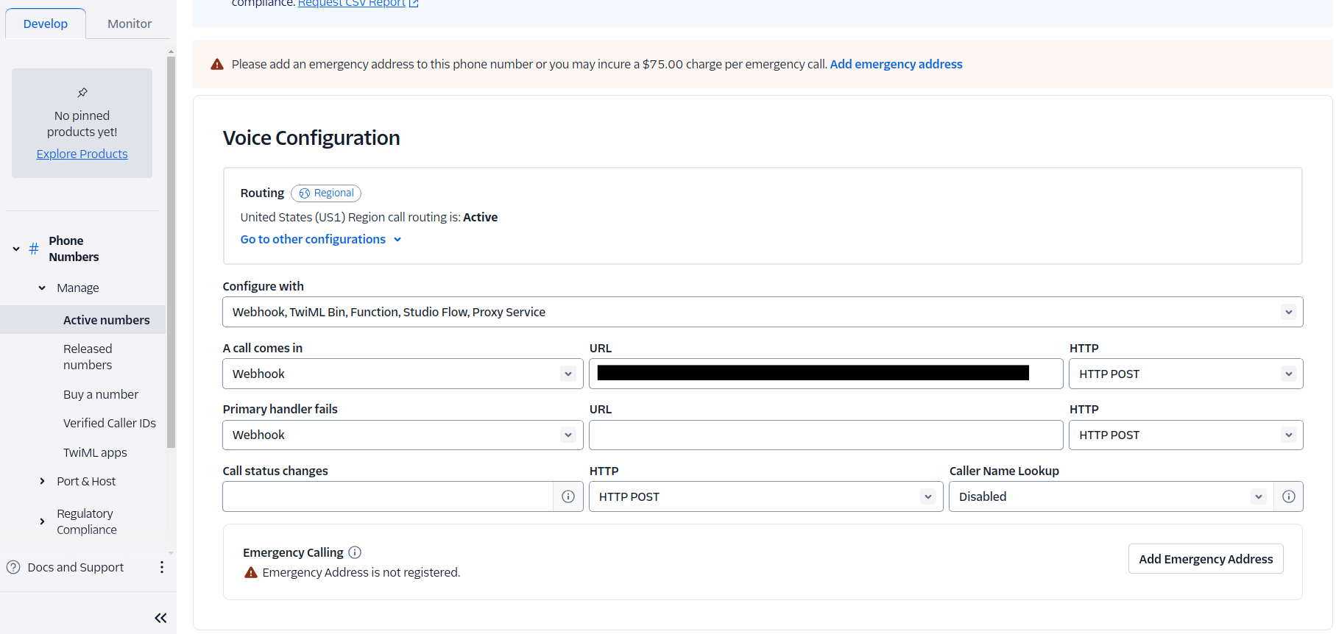Select Active numbers in sidebar

(x=106, y=320)
